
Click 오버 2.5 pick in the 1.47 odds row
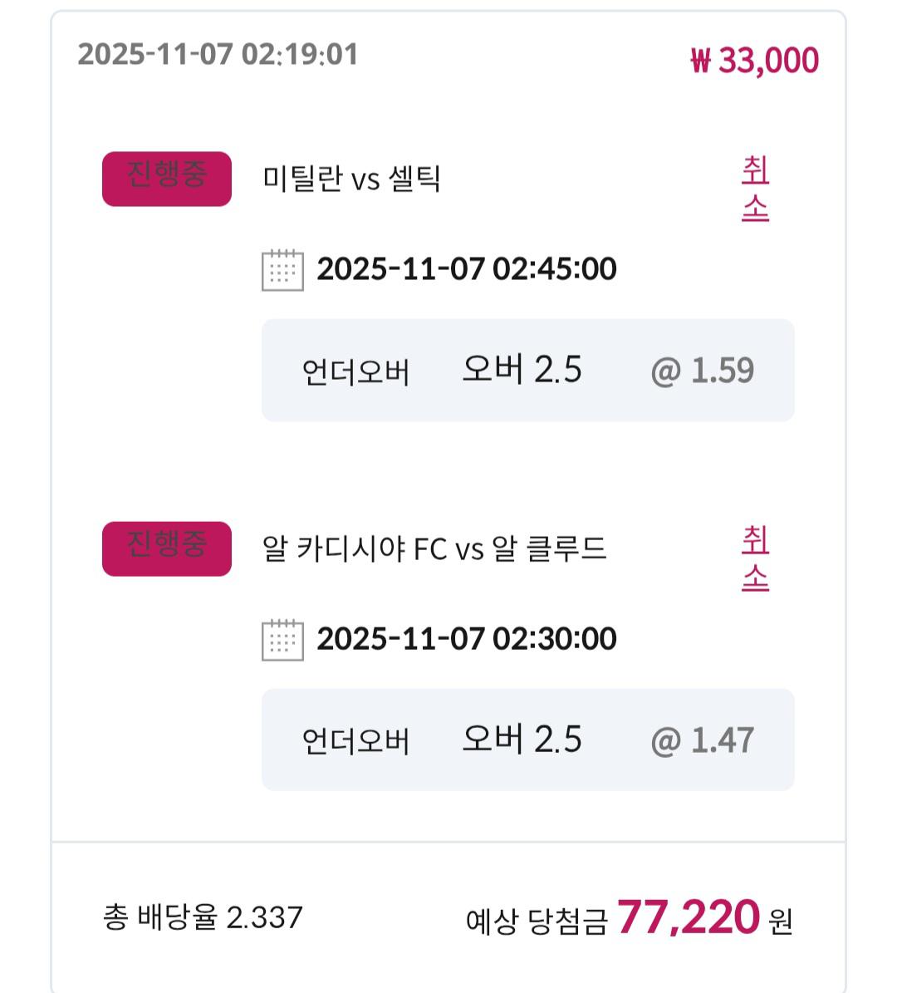[522, 740]
